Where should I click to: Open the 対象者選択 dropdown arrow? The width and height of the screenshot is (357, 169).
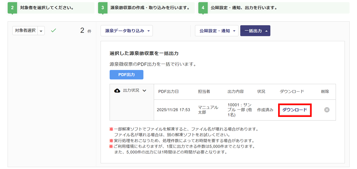click(x=41, y=31)
